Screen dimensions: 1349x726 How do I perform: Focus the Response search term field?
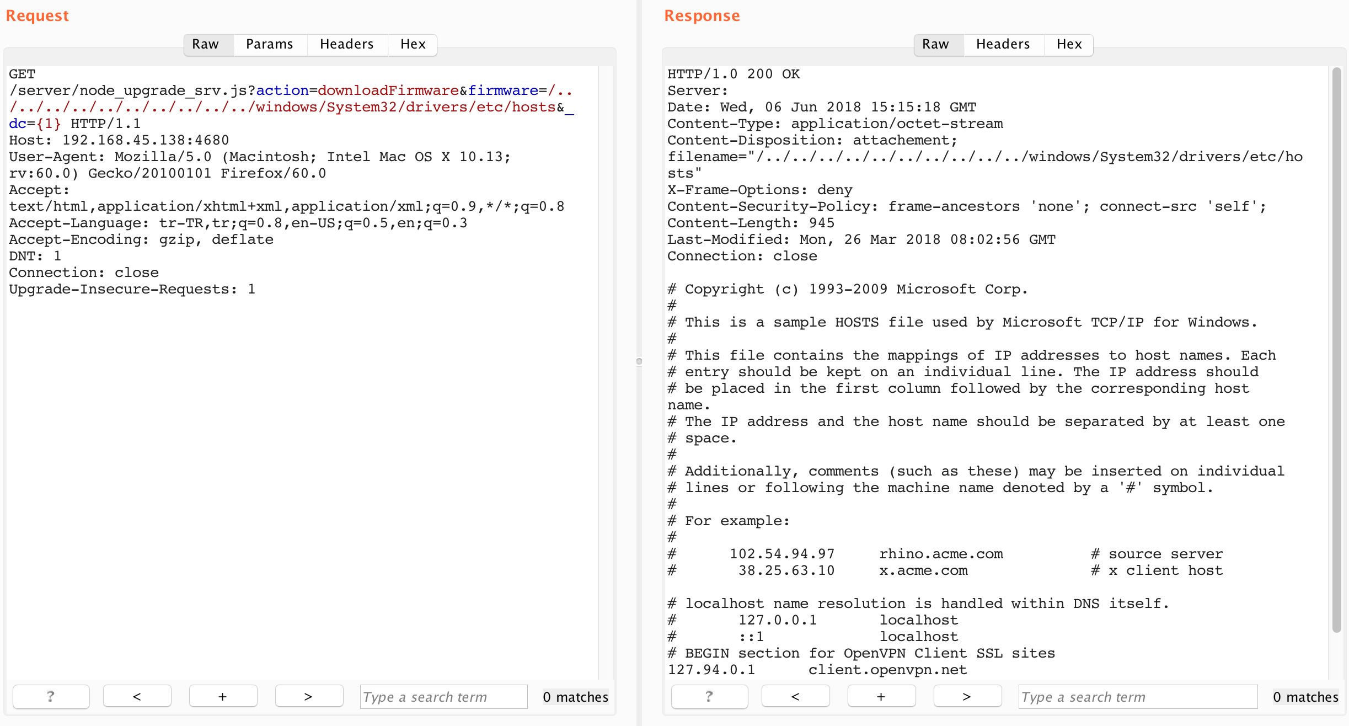[x=1137, y=697]
